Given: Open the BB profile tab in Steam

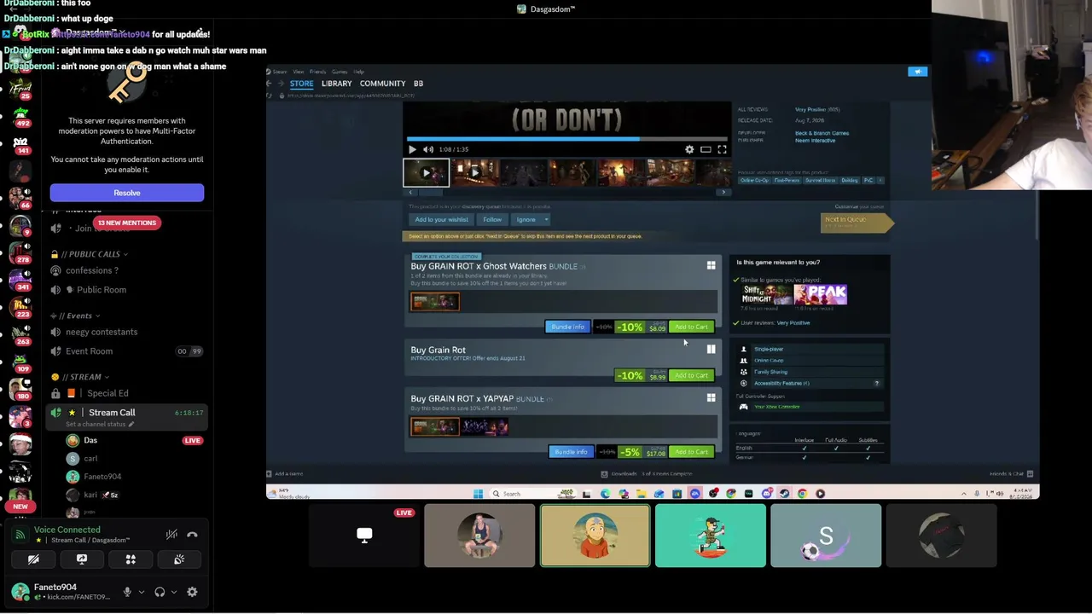Looking at the screenshot, I should tap(418, 84).
